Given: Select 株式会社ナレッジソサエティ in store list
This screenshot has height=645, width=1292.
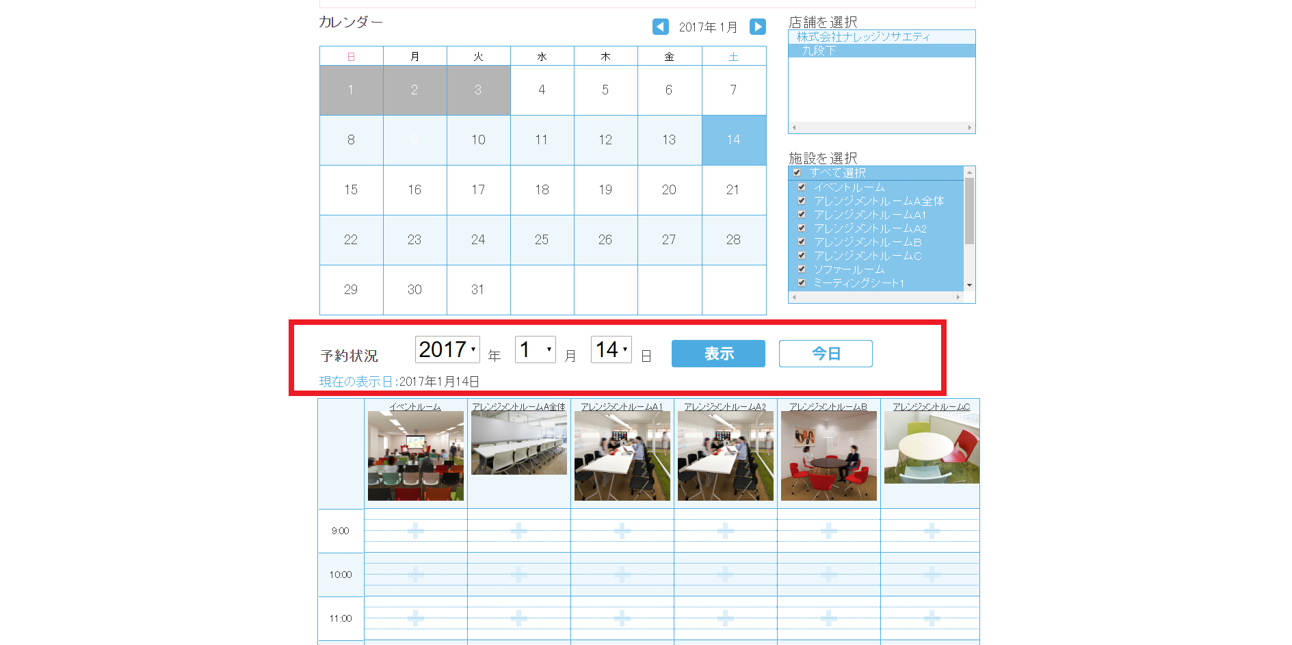Looking at the screenshot, I should pyautogui.click(x=863, y=37).
